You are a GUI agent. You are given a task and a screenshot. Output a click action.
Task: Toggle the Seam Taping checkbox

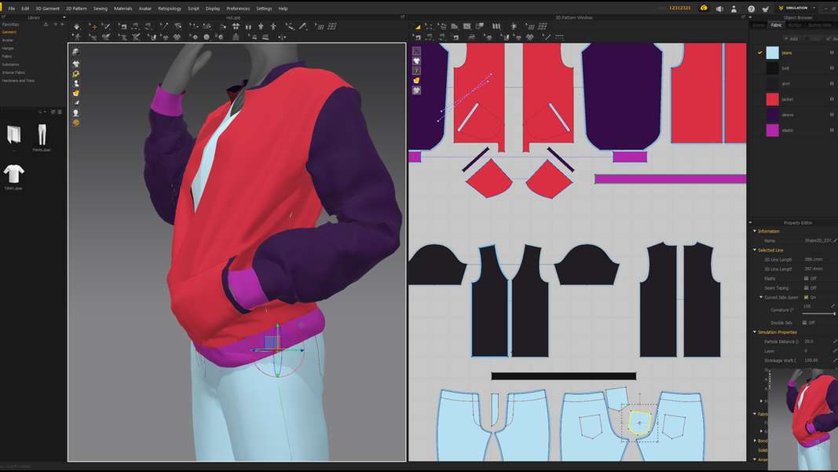click(806, 287)
